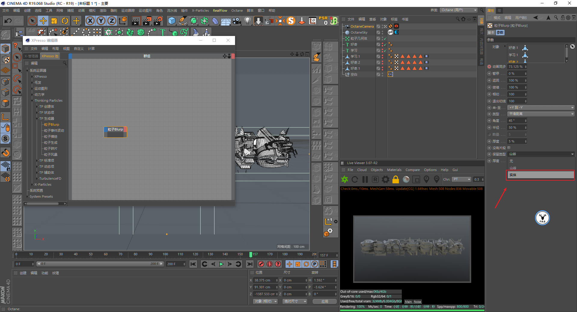Click the X axis lock icon
This screenshot has width=577, height=312.
tap(90, 21)
